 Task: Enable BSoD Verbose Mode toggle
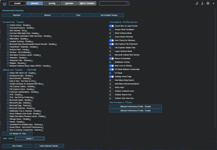(x=111, y=33)
